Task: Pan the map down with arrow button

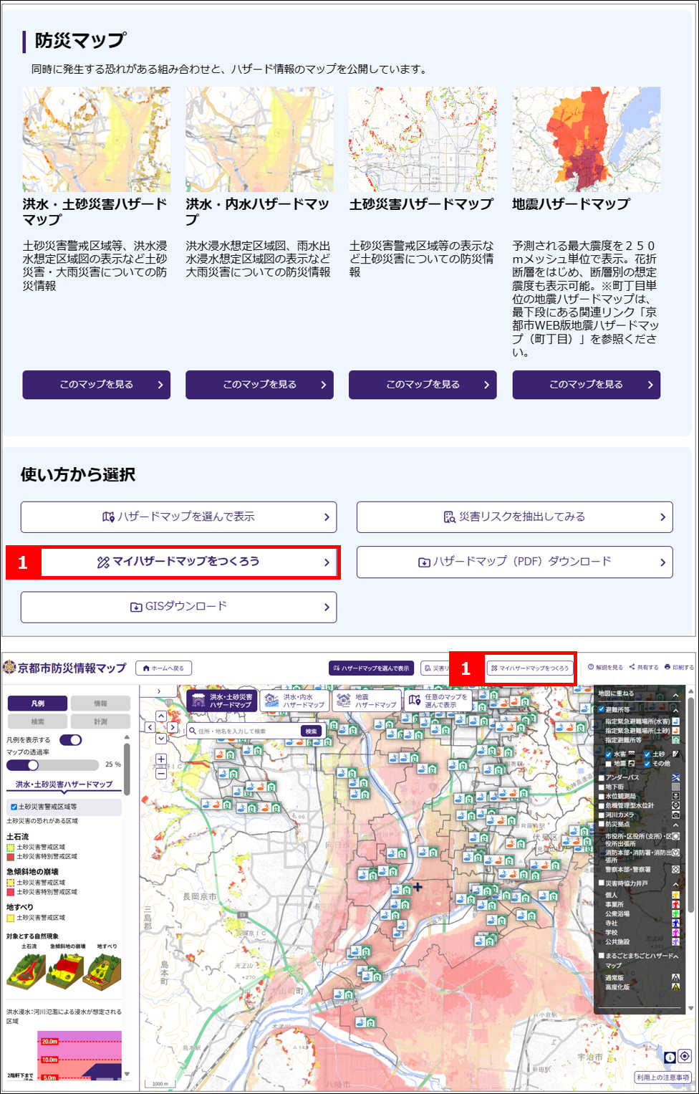Action: coord(161,738)
